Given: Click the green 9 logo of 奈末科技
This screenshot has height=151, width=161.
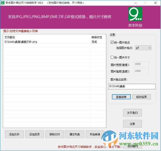Looking at the screenshot, I should (135, 14).
